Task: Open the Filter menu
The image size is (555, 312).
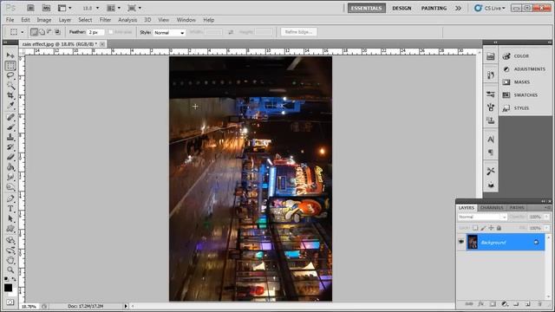Action: (105, 20)
